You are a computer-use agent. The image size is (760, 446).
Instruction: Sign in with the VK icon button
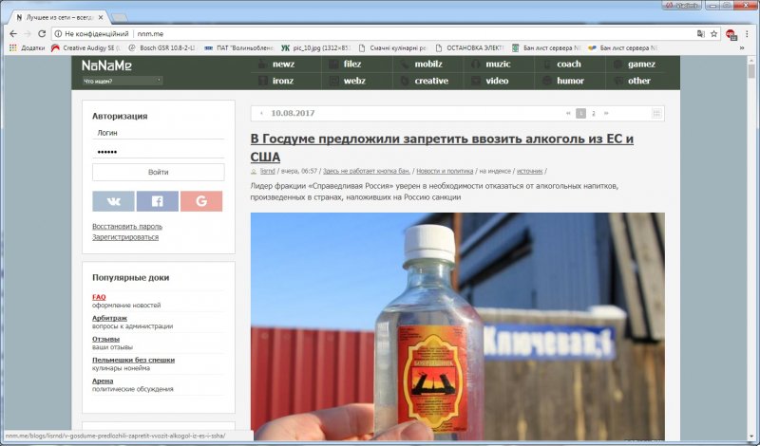click(x=113, y=201)
